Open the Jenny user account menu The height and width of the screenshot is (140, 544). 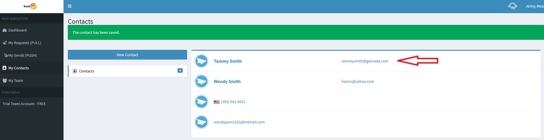click(535, 6)
